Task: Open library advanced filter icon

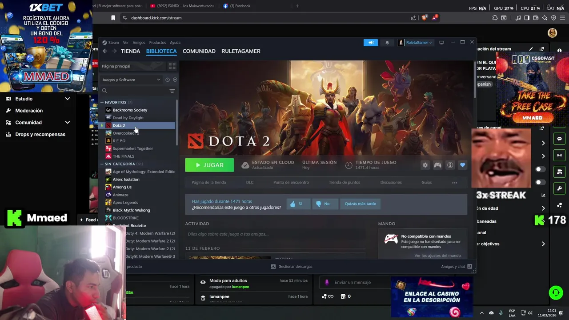Action: point(172,91)
